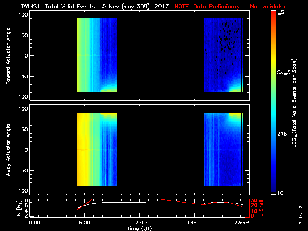Click the '17 Nov 17' date stamp
Viewport: 308px width, 231px height.
[301, 216]
